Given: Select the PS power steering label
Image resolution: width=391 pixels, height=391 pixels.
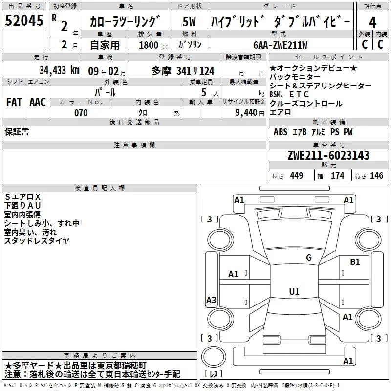Looking at the screenshot, I should pyautogui.click(x=335, y=131).
